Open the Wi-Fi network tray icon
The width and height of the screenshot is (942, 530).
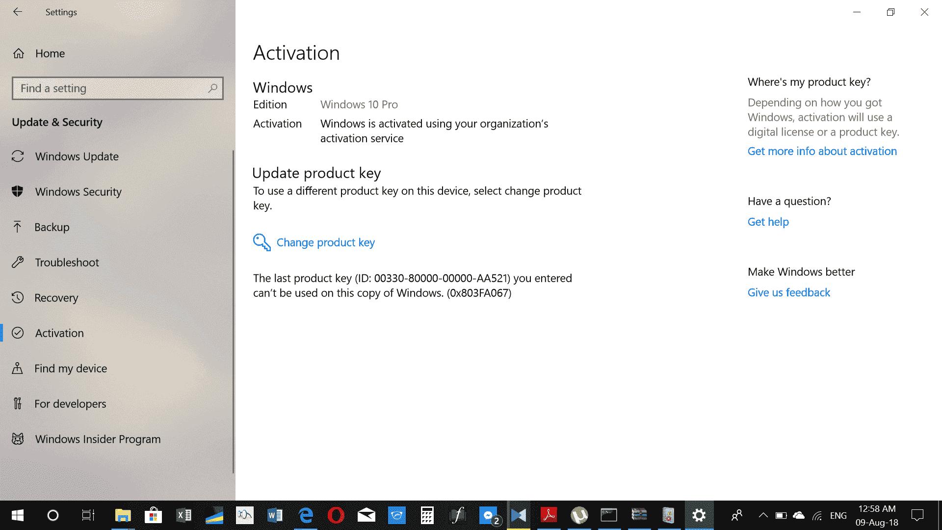coord(817,515)
